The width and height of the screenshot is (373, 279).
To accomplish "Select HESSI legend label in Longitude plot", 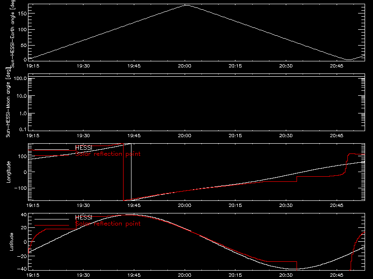I will click(83, 147).
